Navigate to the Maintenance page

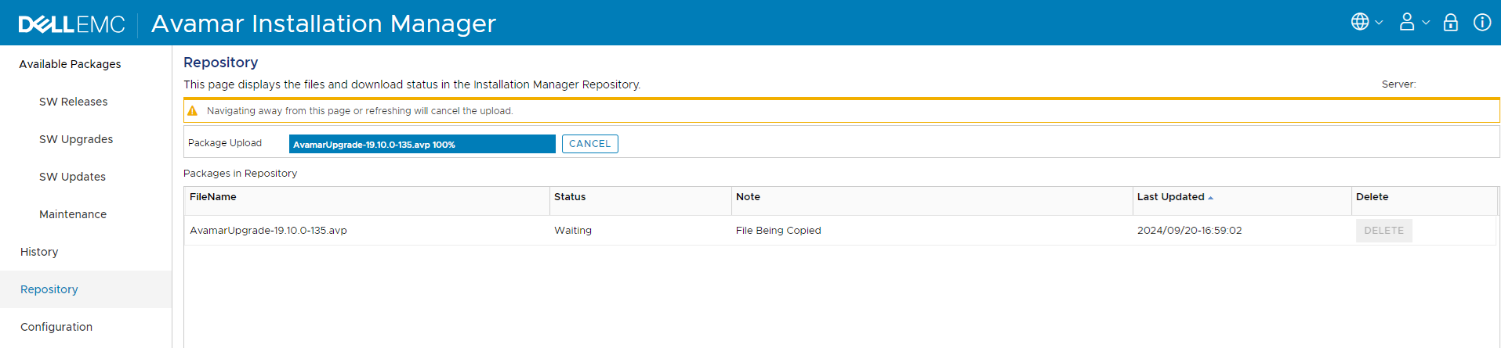pyautogui.click(x=73, y=214)
